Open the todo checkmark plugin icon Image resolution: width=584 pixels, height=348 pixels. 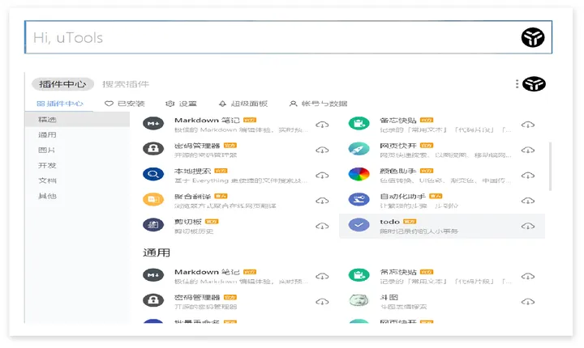pyautogui.click(x=359, y=224)
